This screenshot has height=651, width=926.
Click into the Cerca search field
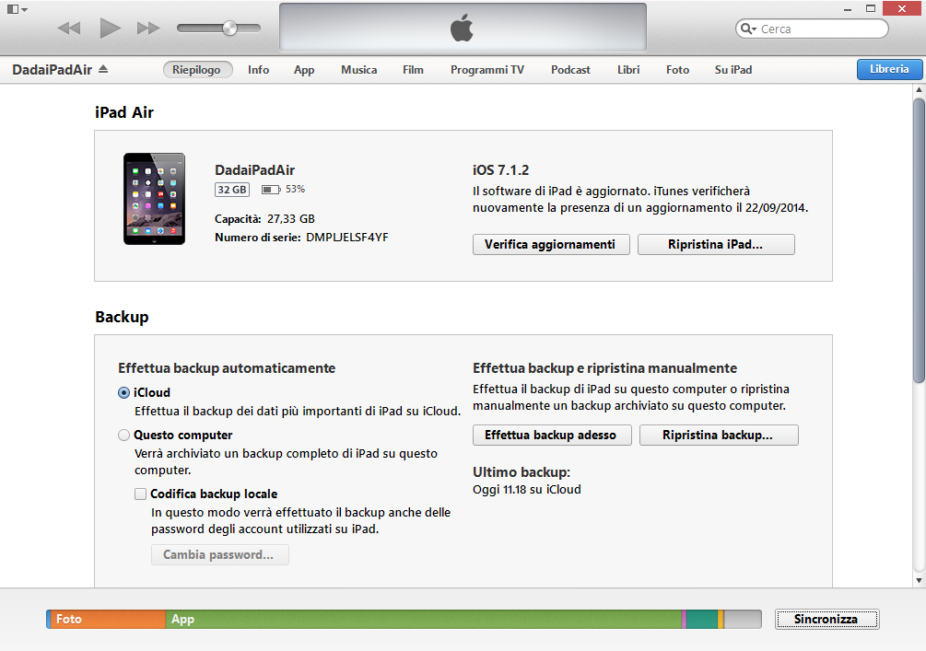[818, 29]
